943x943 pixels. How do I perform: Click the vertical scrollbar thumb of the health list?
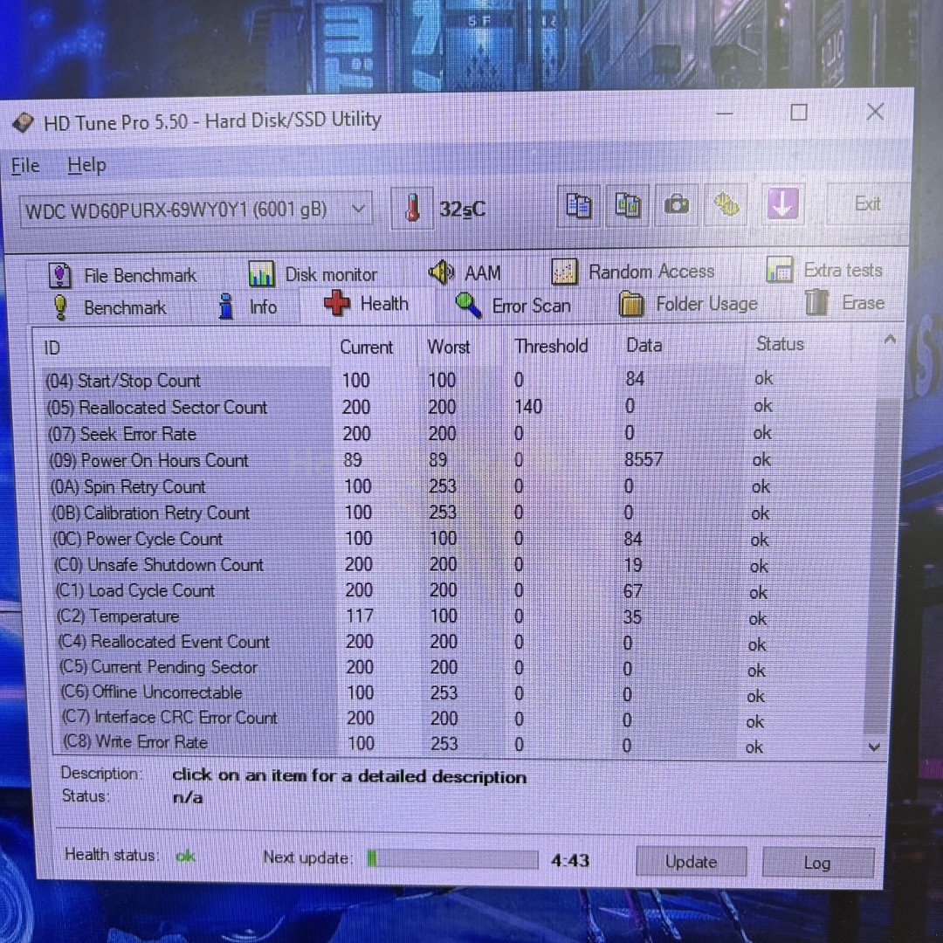pyautogui.click(x=882, y=565)
